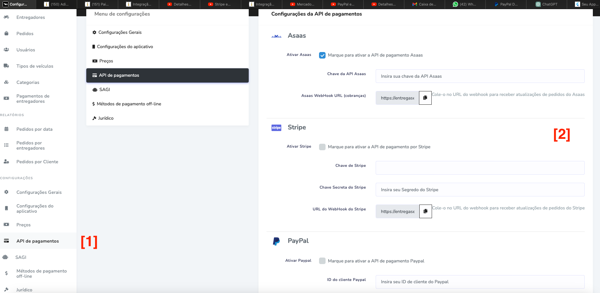The image size is (600, 293).
Task: Copy the Asaas WebHook URL with copy icon
Action: click(x=425, y=98)
